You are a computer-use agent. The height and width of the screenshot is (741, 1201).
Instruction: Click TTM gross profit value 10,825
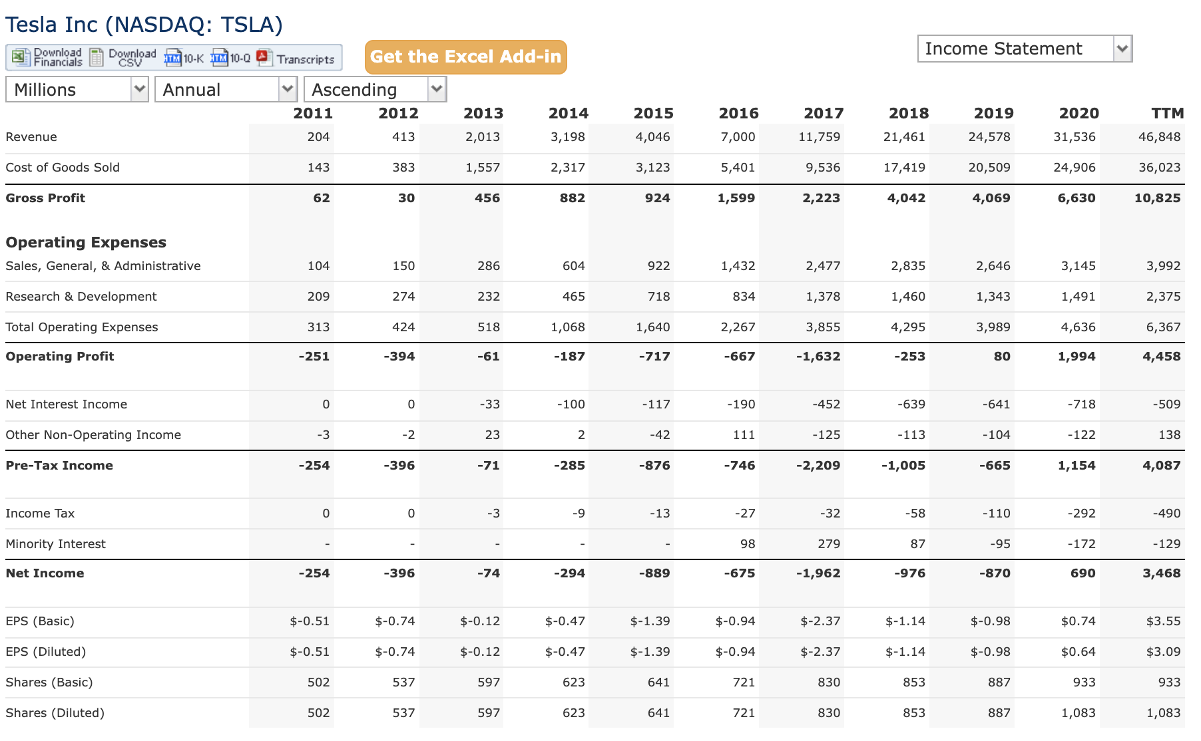pyautogui.click(x=1157, y=198)
